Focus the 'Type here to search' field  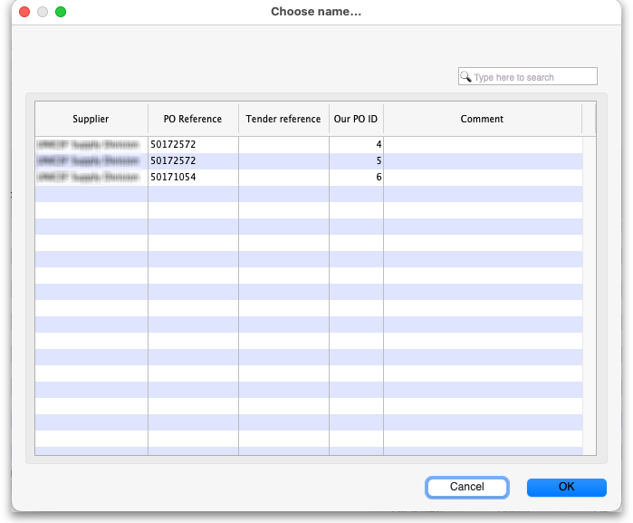pos(533,77)
